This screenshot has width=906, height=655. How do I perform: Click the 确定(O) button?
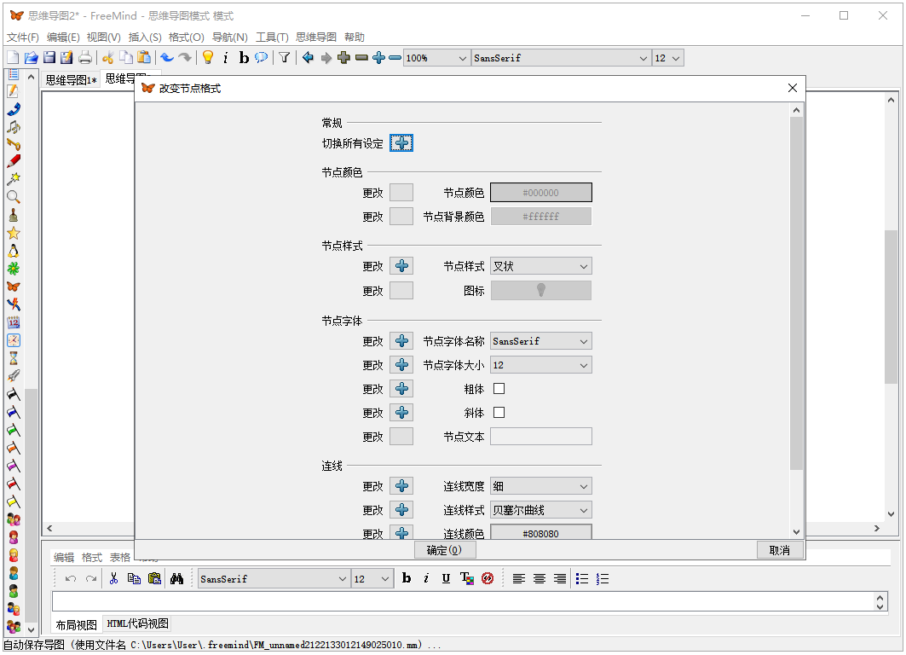click(x=444, y=550)
